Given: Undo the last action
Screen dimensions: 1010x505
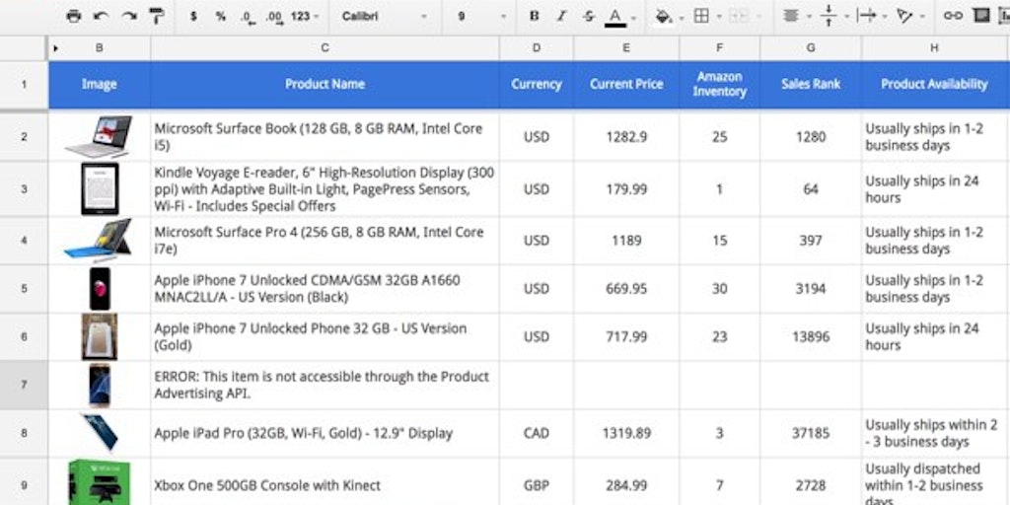Looking at the screenshot, I should pyautogui.click(x=101, y=16).
